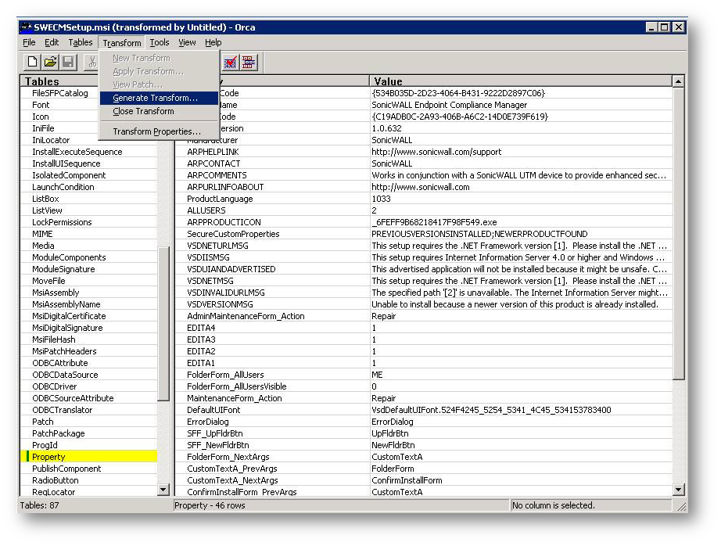Click the Open folder toolbar icon
This screenshot has width=721, height=546.
(50, 63)
